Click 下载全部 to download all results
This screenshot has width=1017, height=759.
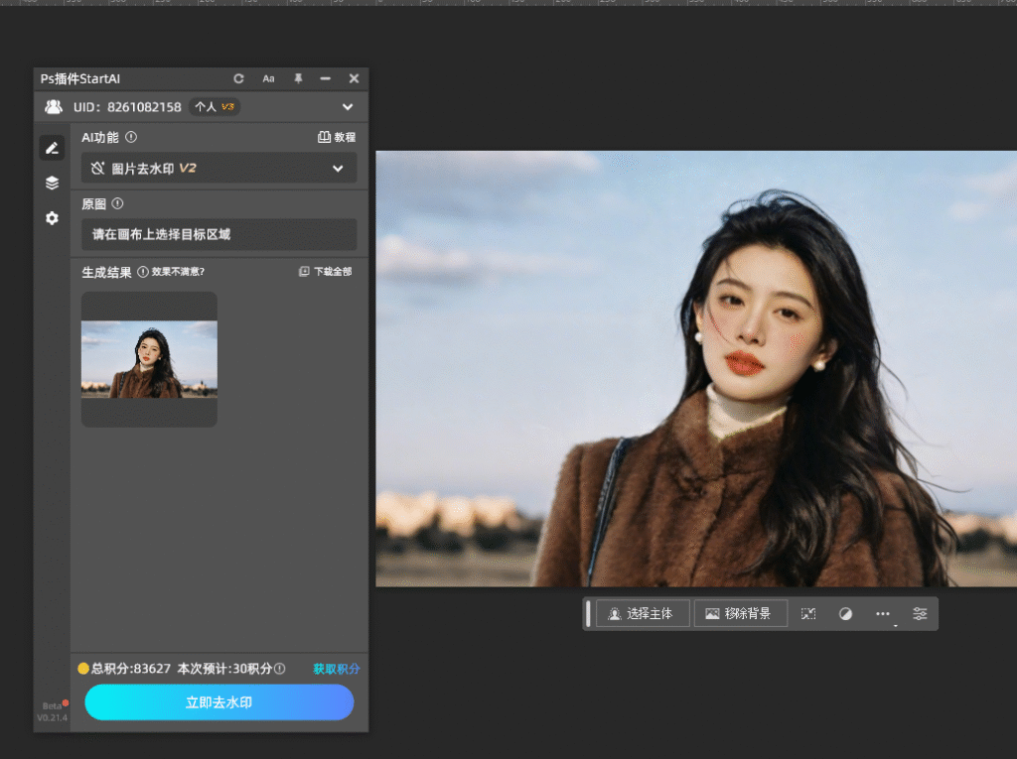pyautogui.click(x=326, y=271)
